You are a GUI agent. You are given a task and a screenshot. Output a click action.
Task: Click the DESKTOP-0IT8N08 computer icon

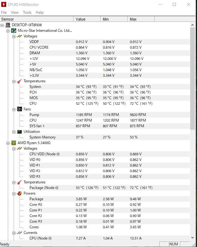click(8, 25)
